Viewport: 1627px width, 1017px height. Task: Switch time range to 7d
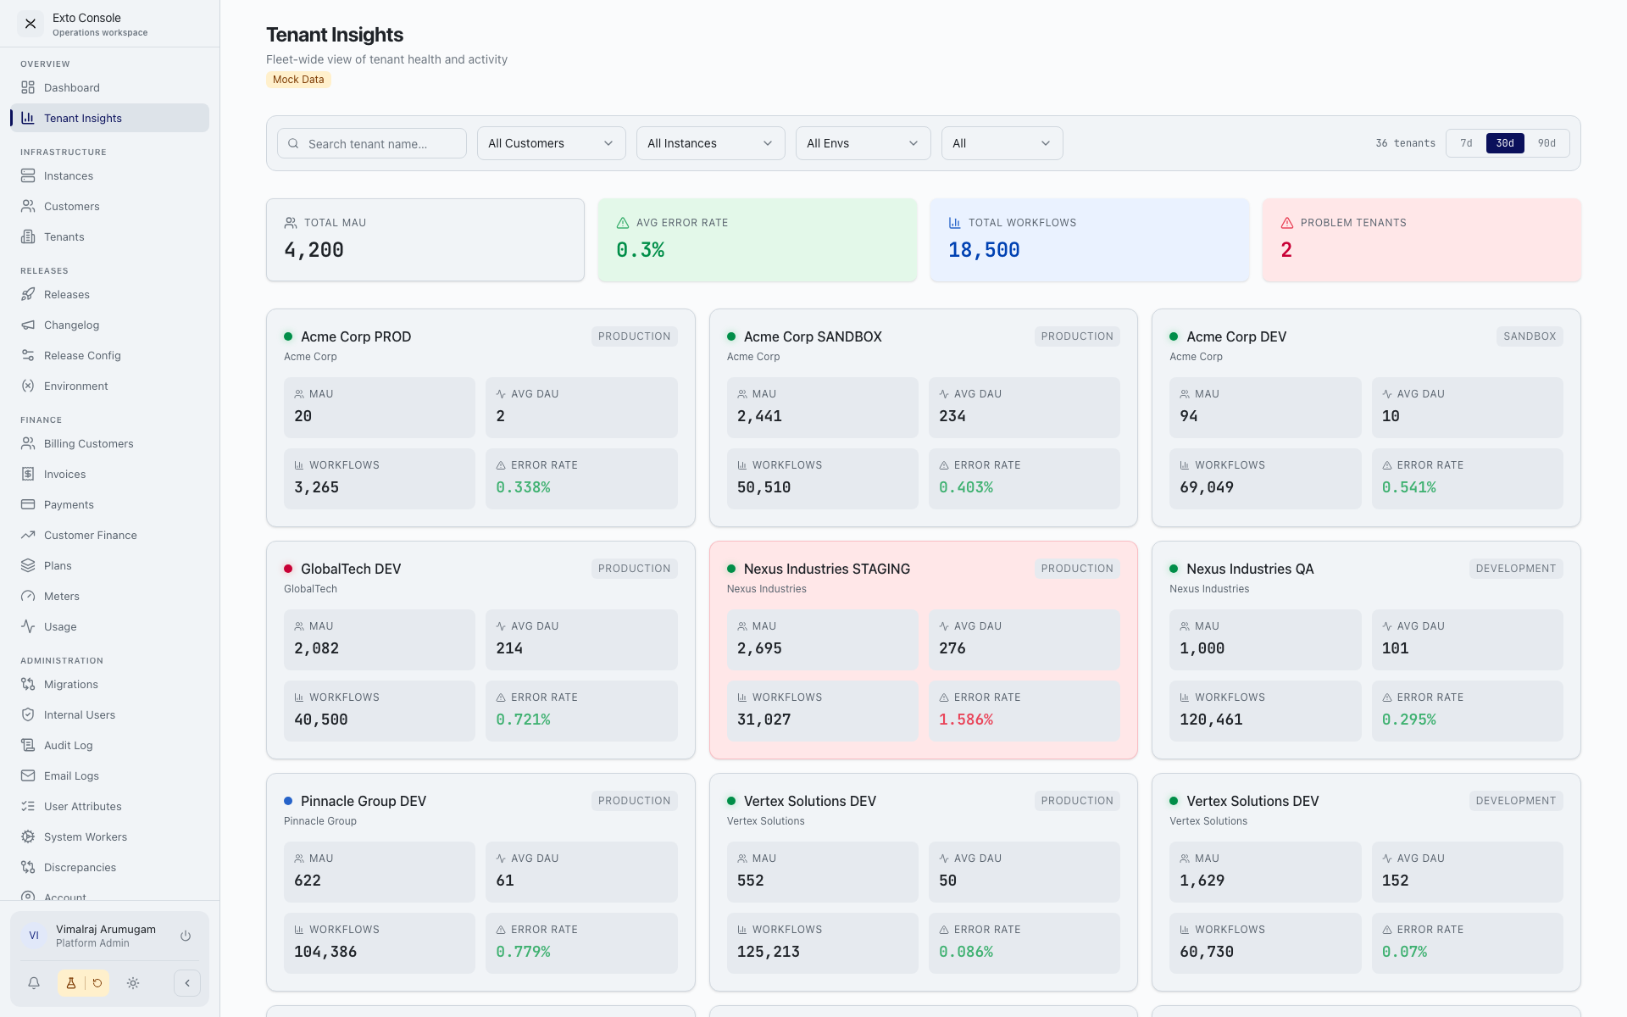(1466, 143)
